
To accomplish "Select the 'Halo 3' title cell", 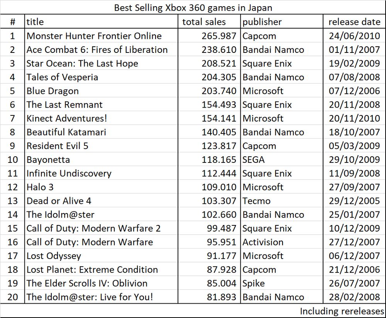I will (x=101, y=187).
